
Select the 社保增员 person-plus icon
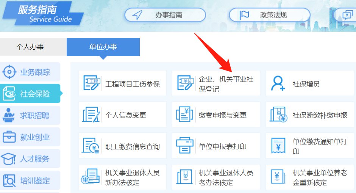point(278,83)
